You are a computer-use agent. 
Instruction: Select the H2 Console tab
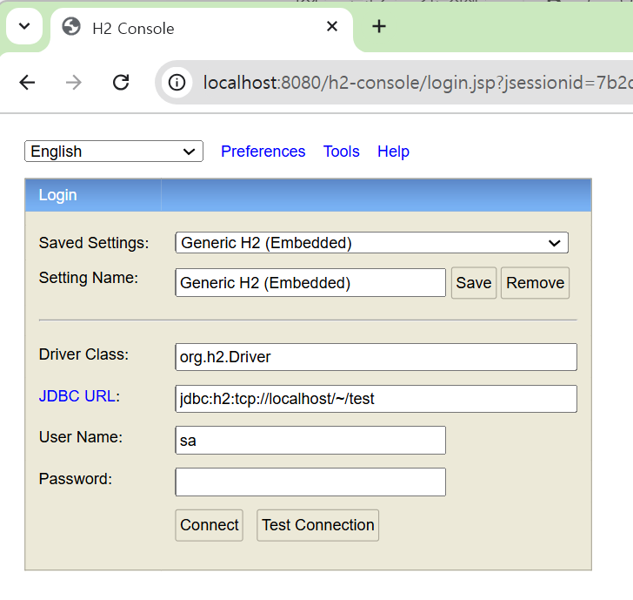202,28
